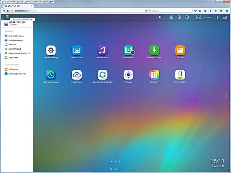Open the Hilfe browser menu
This screenshot has height=173, width=231.
[x=51, y=2]
